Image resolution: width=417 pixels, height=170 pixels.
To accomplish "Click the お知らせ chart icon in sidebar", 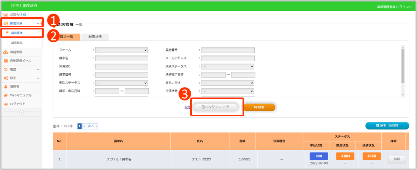I will pyautogui.click(x=6, y=15).
